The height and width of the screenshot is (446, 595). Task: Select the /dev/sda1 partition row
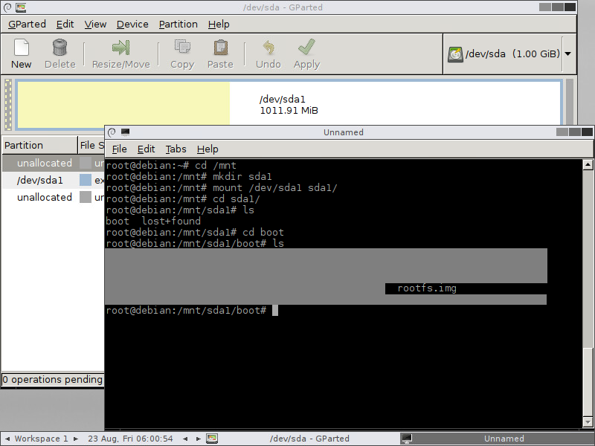point(53,180)
